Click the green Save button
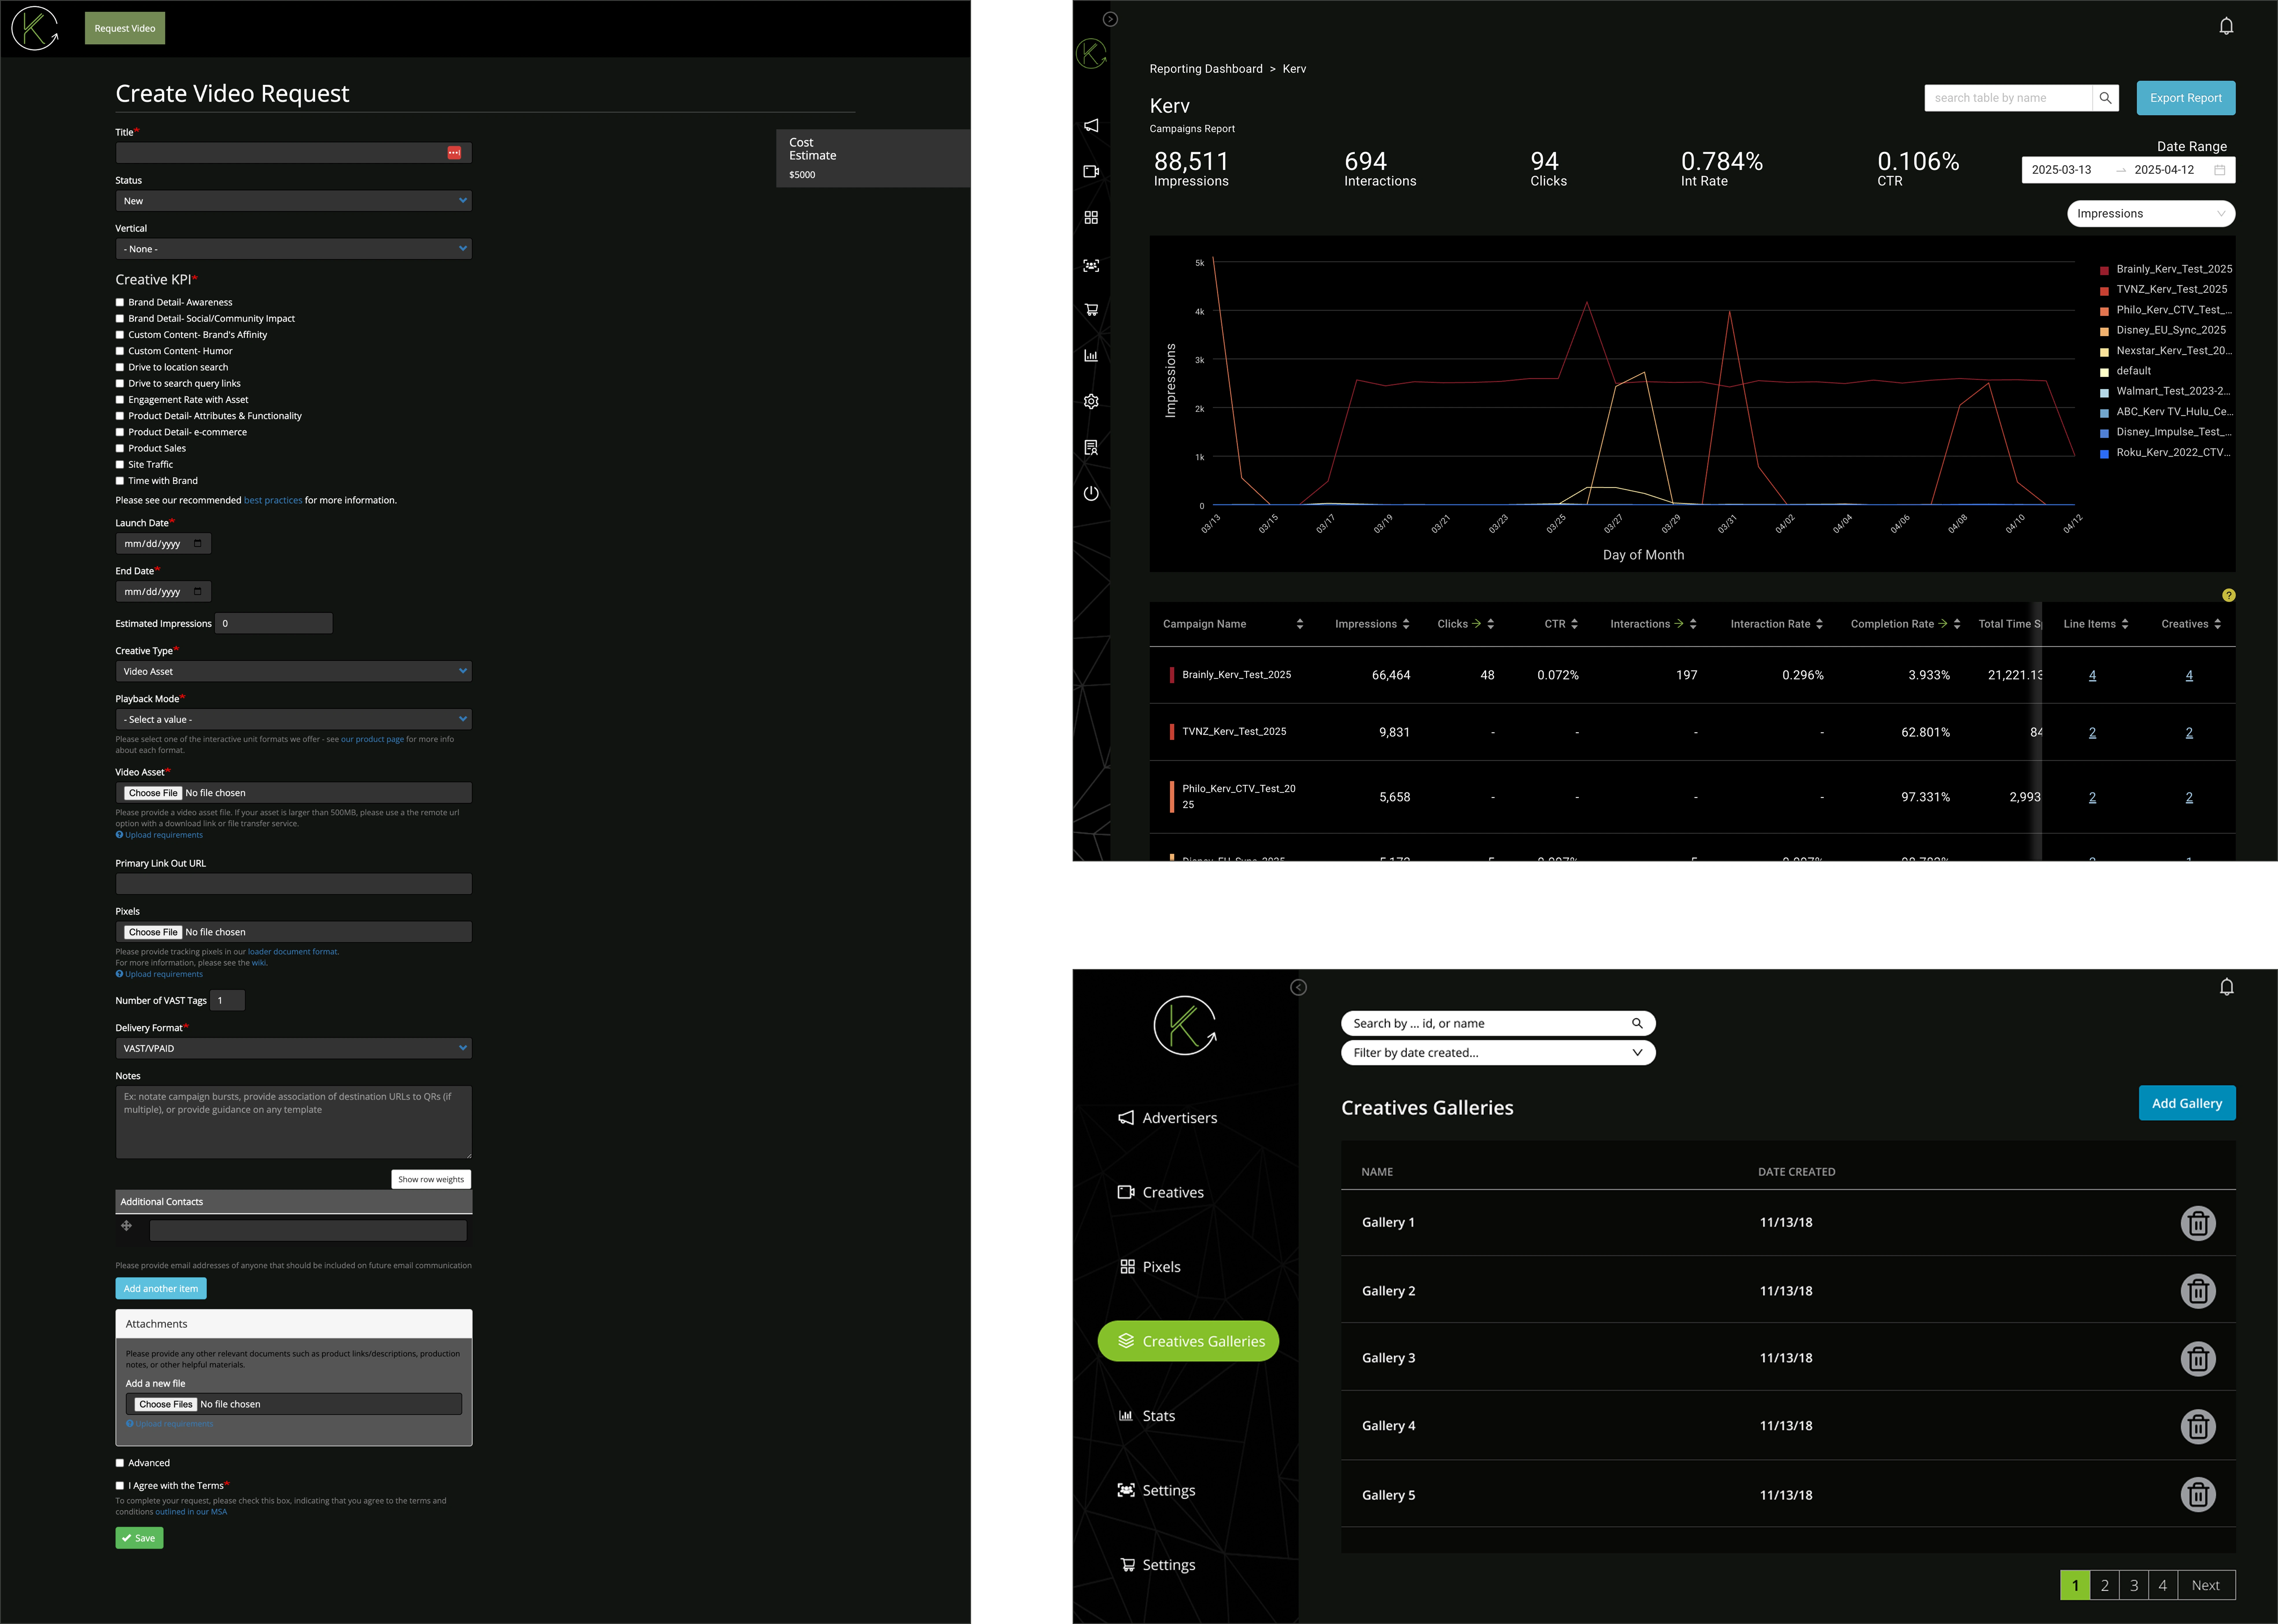This screenshot has height=1624, width=2278. (x=139, y=1538)
